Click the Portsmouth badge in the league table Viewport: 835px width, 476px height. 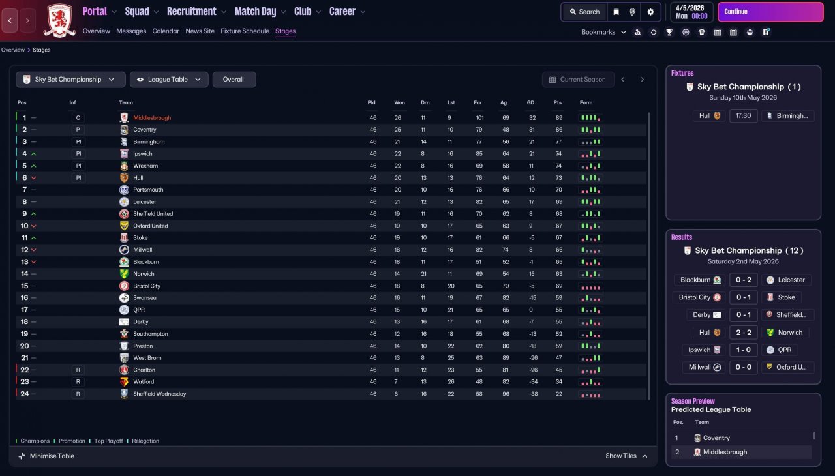(124, 190)
